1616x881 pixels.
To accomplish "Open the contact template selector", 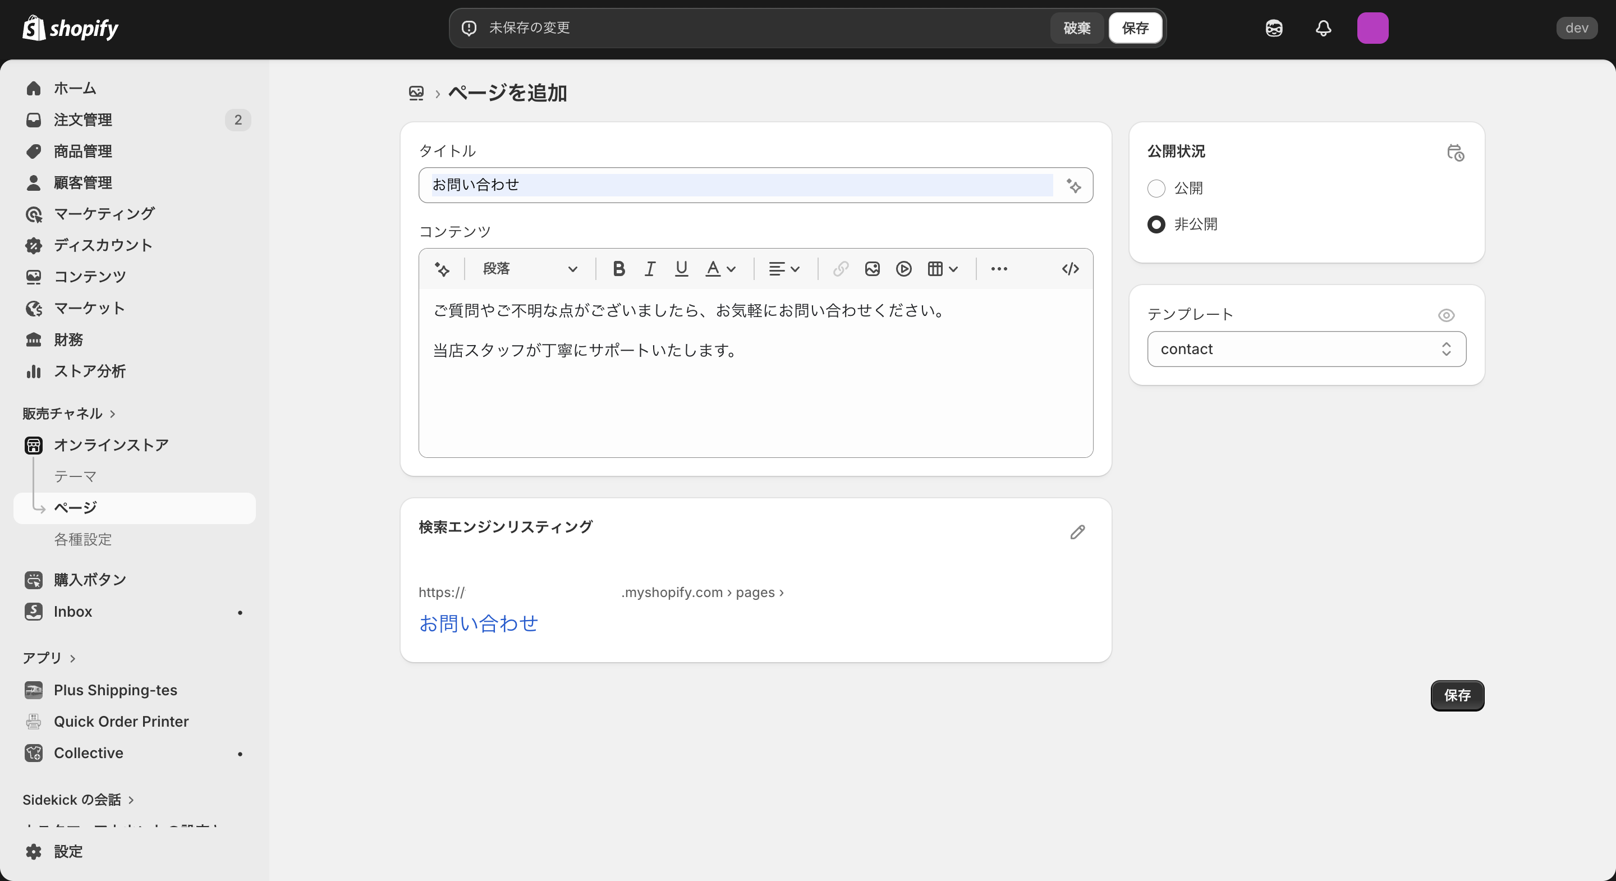I will [x=1306, y=349].
